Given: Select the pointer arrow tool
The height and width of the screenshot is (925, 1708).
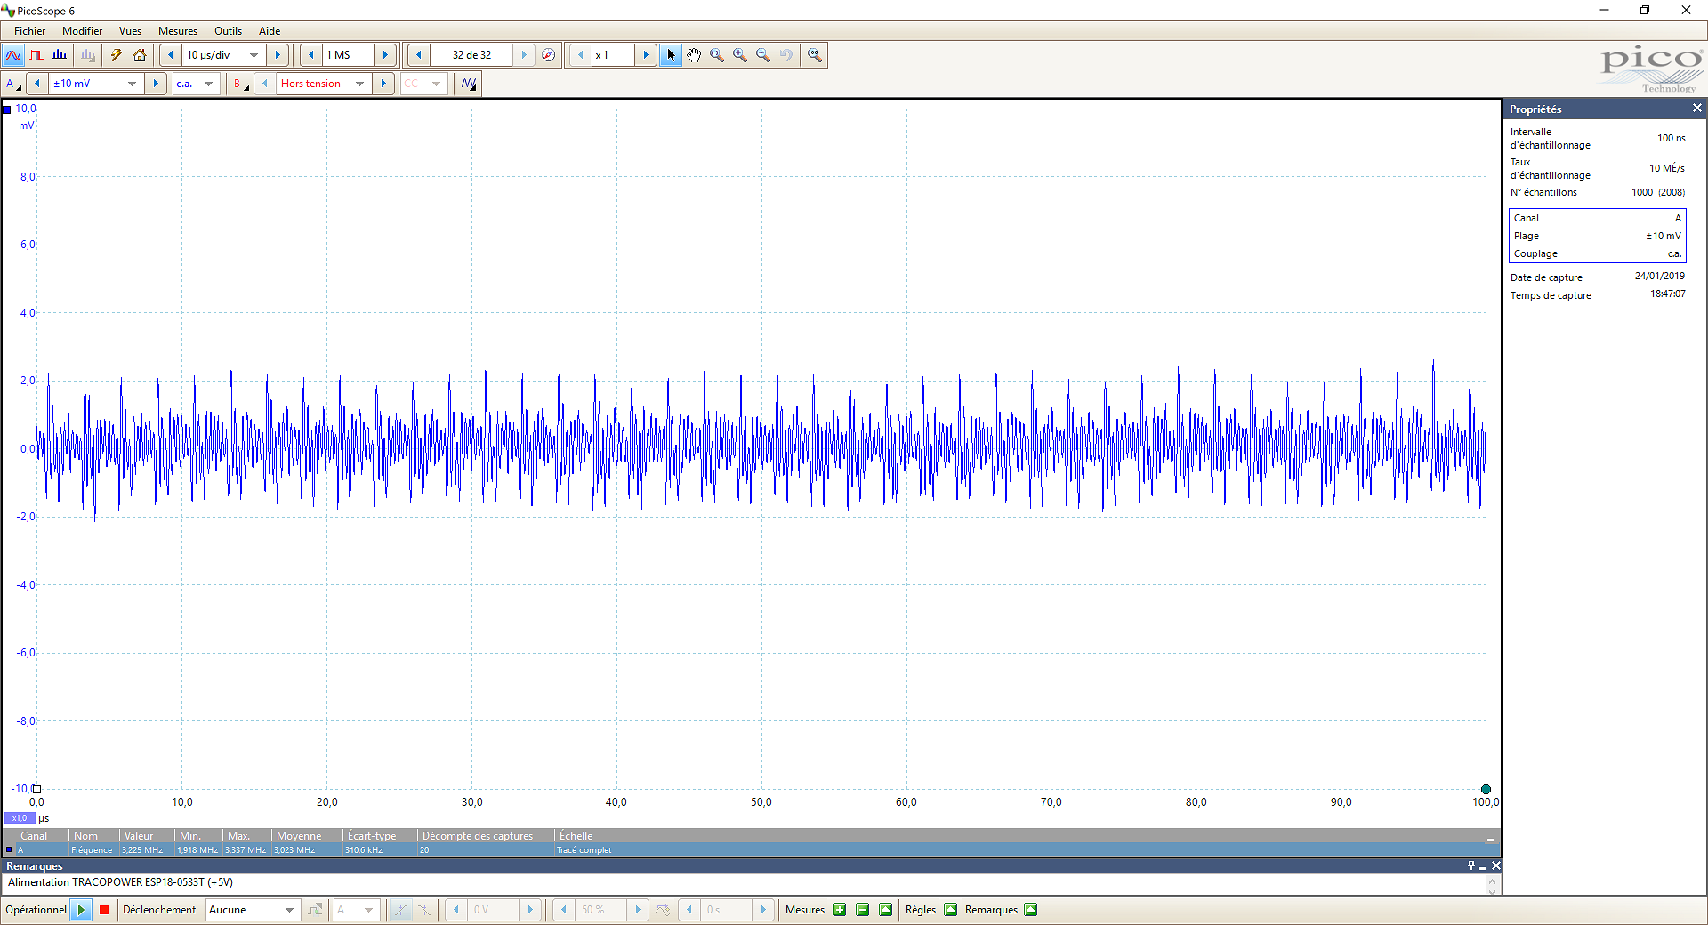Looking at the screenshot, I should [x=671, y=55].
